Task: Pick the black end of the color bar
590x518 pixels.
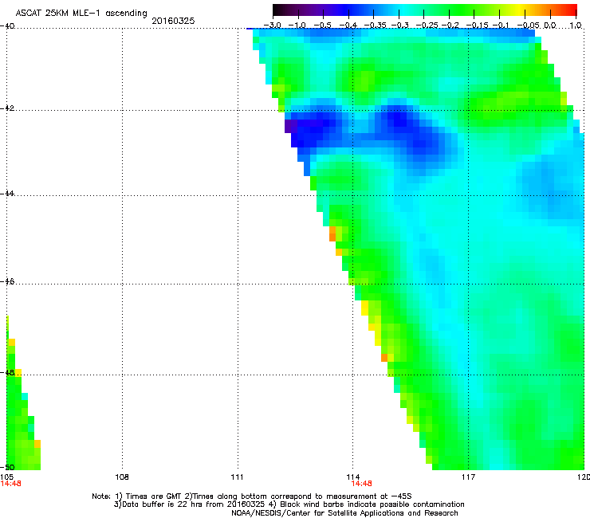Action: tap(277, 10)
